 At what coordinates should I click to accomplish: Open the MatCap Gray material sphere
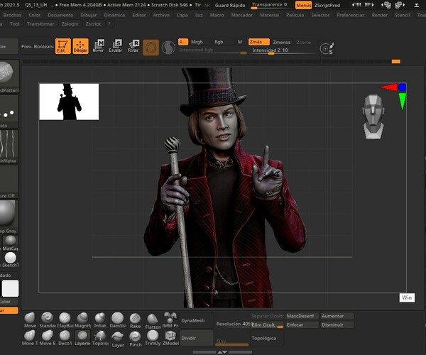pos(8,217)
